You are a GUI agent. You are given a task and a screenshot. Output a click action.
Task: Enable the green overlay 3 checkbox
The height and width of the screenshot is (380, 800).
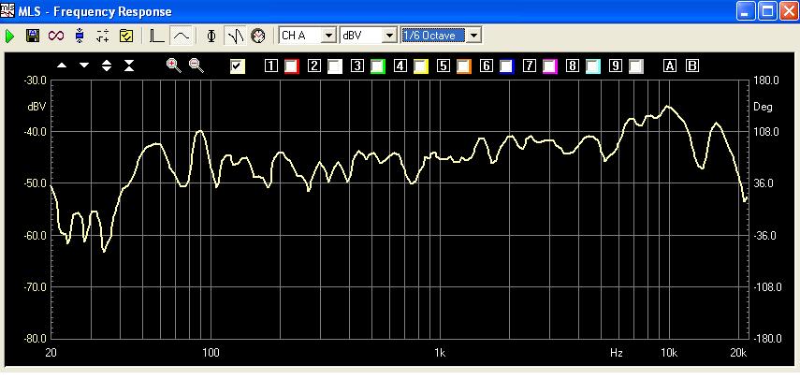(378, 66)
